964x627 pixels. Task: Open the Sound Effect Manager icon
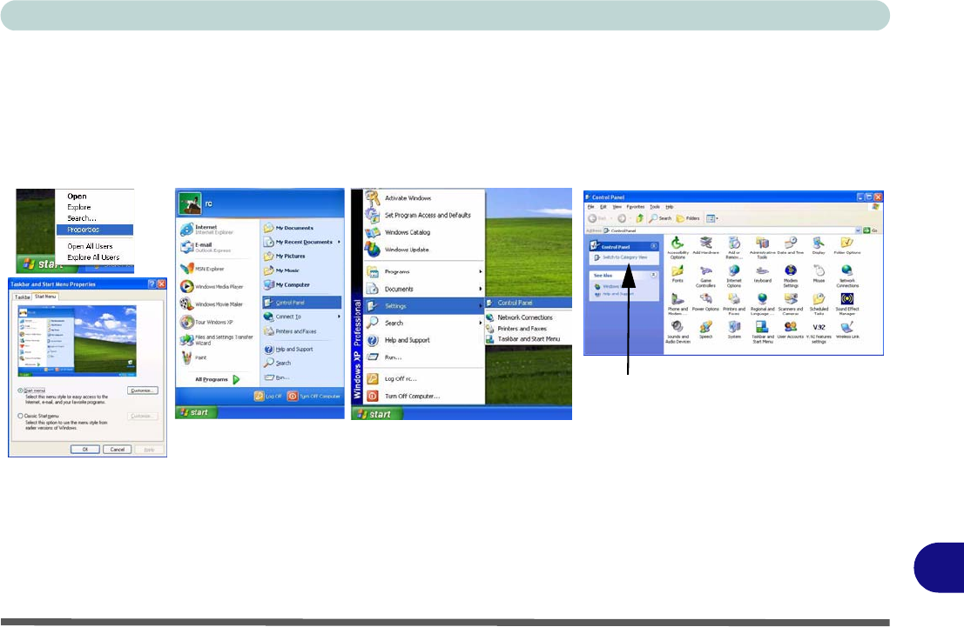click(847, 303)
